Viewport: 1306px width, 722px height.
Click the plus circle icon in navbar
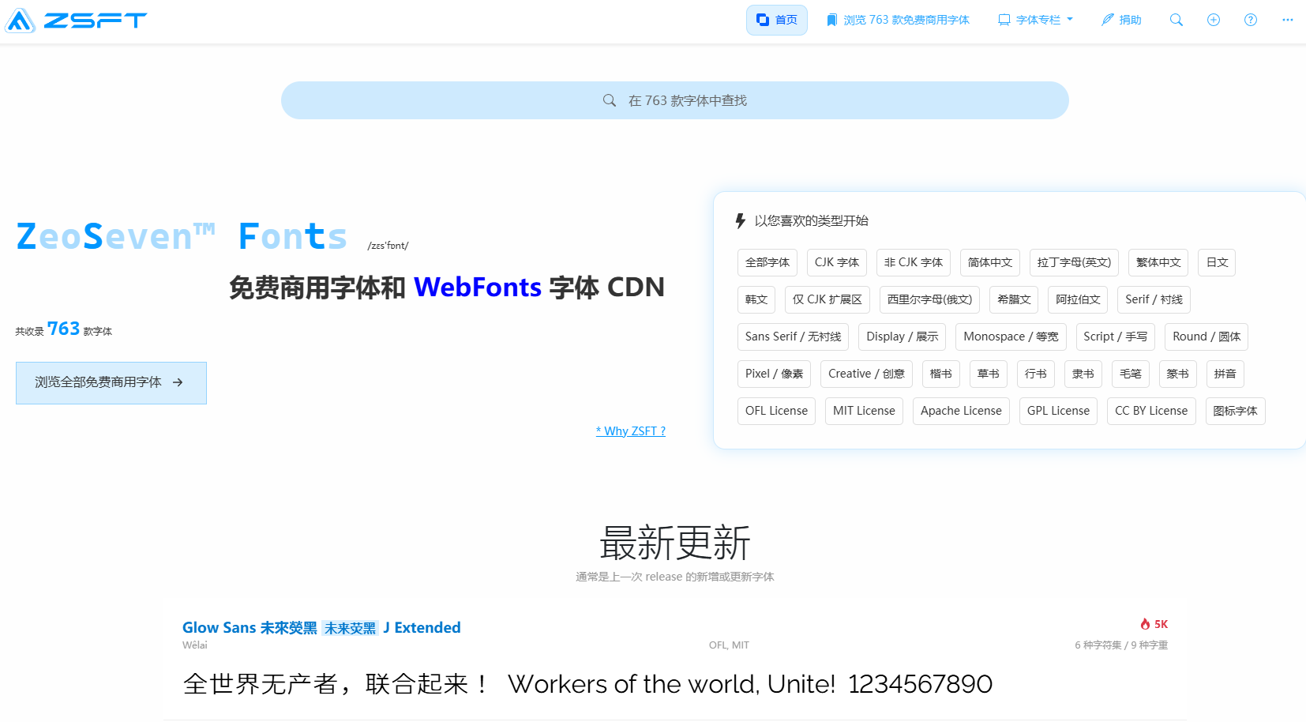click(1213, 20)
